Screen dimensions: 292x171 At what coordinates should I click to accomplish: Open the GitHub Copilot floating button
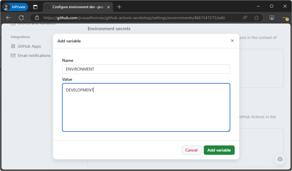279,159
